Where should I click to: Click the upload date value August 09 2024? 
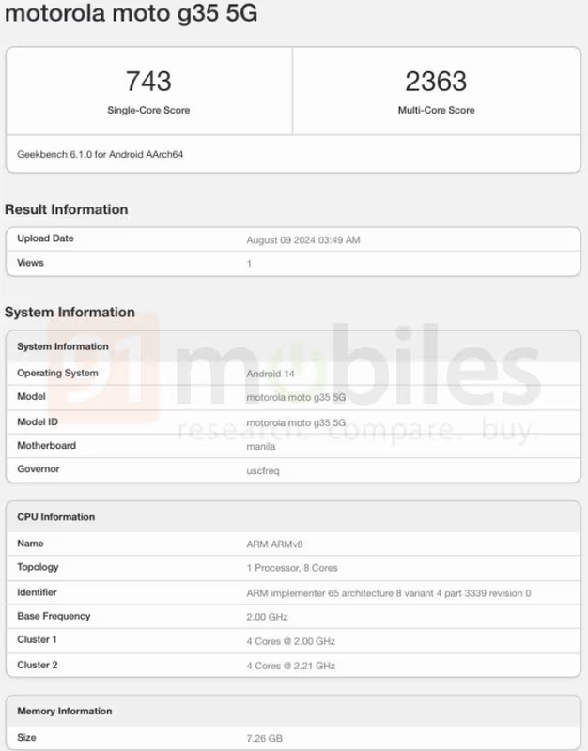click(302, 240)
